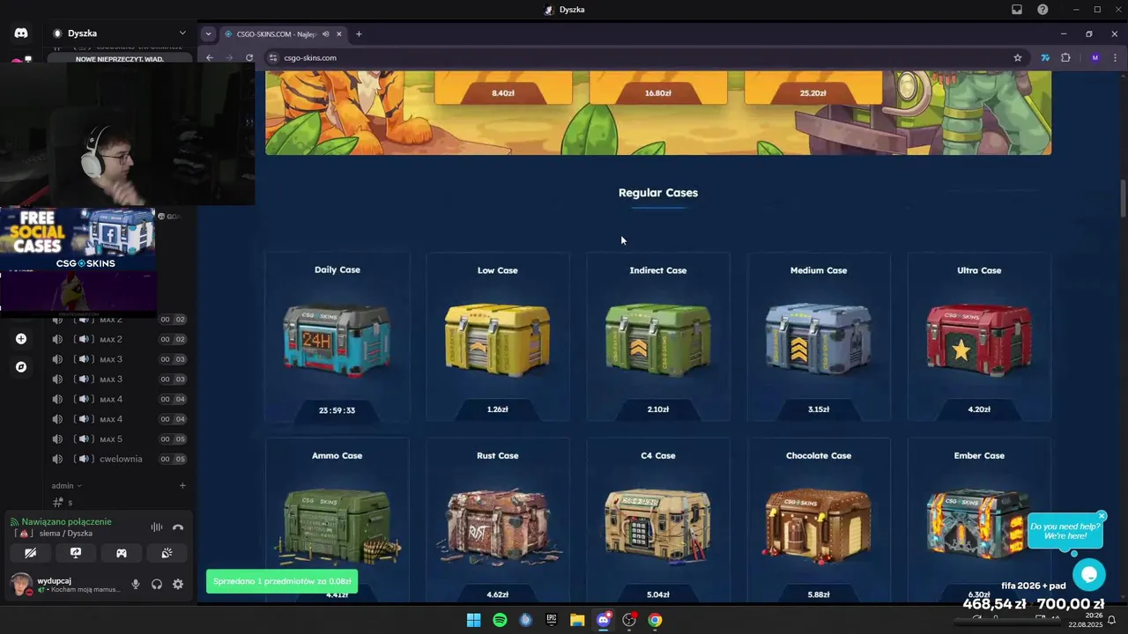
Task: Open the C4 Case chest image
Action: 658,526
